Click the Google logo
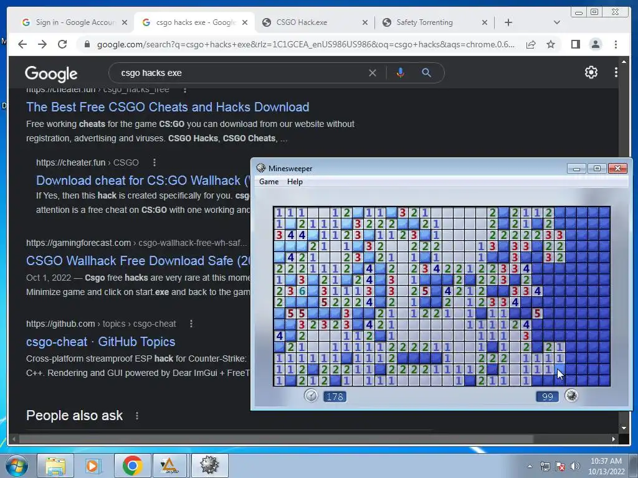The width and height of the screenshot is (638, 478). point(51,73)
